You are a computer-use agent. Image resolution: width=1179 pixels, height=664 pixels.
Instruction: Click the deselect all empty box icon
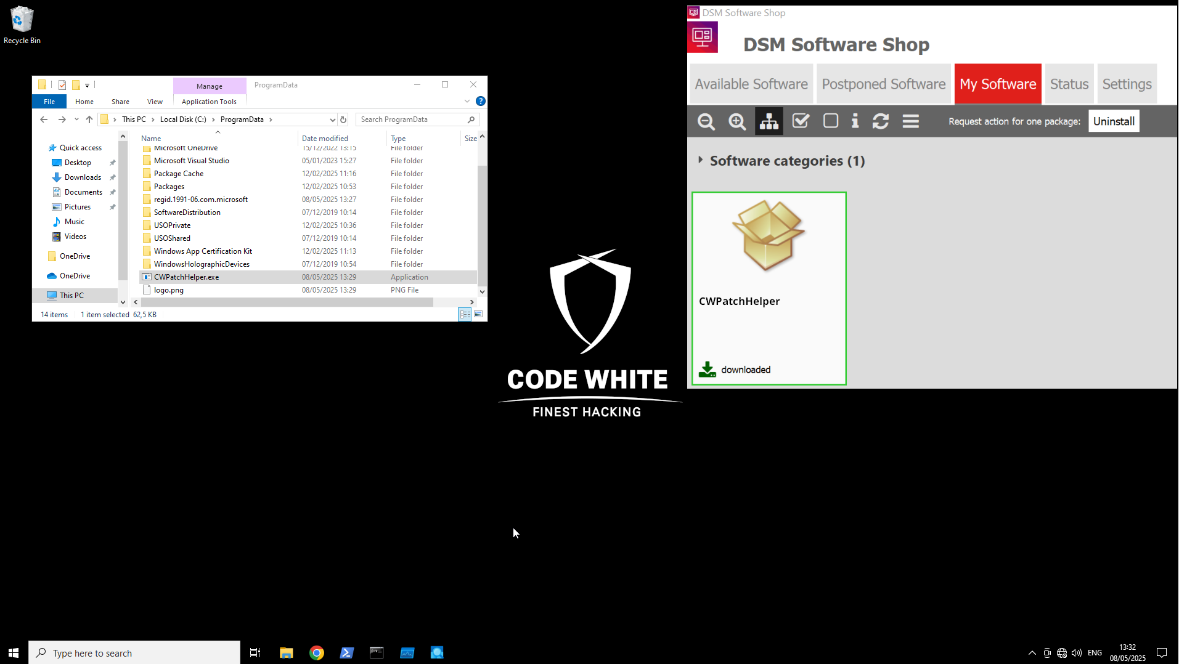[x=831, y=121]
